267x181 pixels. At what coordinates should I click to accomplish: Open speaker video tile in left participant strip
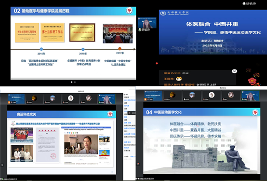pyautogui.click(x=107, y=99)
